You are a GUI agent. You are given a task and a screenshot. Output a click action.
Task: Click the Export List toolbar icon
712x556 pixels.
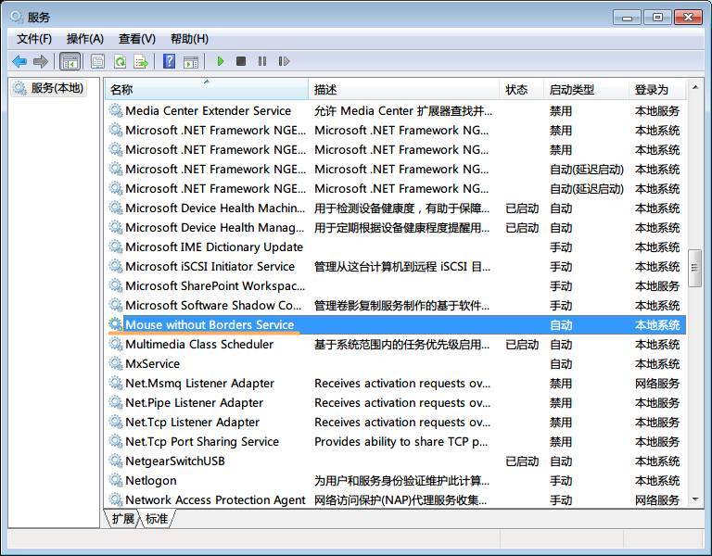[141, 61]
